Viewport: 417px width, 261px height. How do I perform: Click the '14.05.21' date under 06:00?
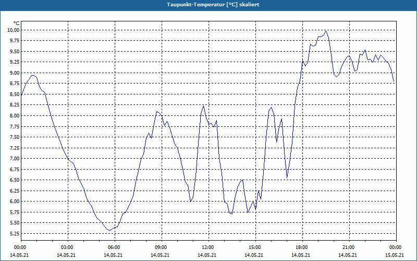(113, 255)
